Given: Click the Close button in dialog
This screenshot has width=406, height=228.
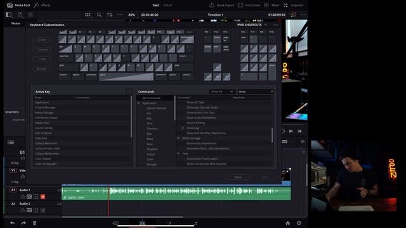Looking at the screenshot, I should click(238, 177).
